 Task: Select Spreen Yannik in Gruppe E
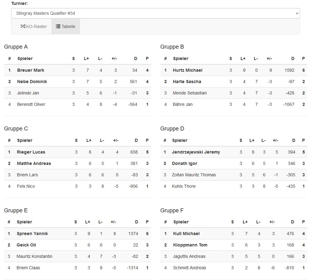coord(32,234)
